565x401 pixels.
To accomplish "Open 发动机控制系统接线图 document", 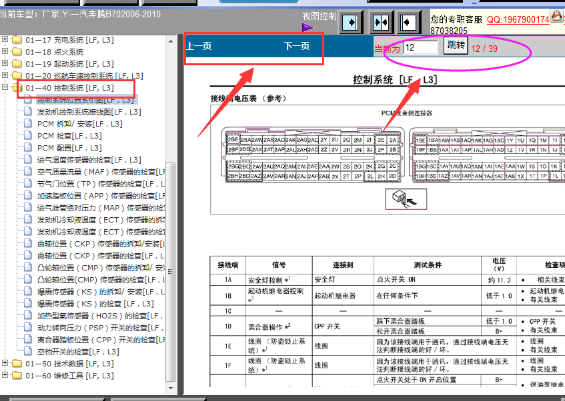I will pos(89,112).
